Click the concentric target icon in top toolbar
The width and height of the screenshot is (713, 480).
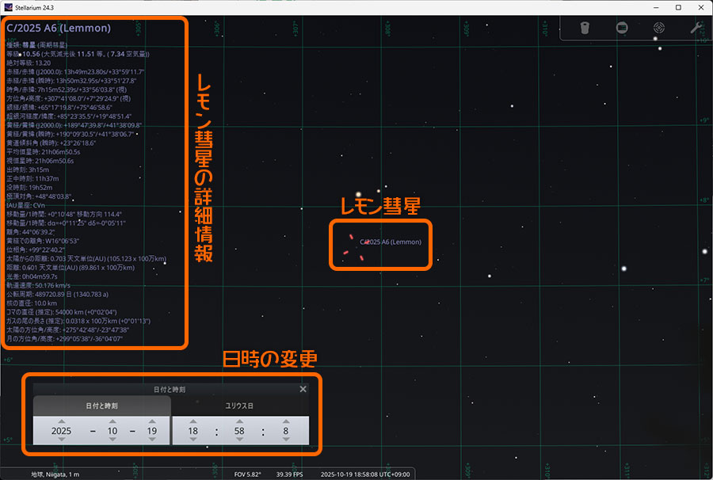(658, 28)
